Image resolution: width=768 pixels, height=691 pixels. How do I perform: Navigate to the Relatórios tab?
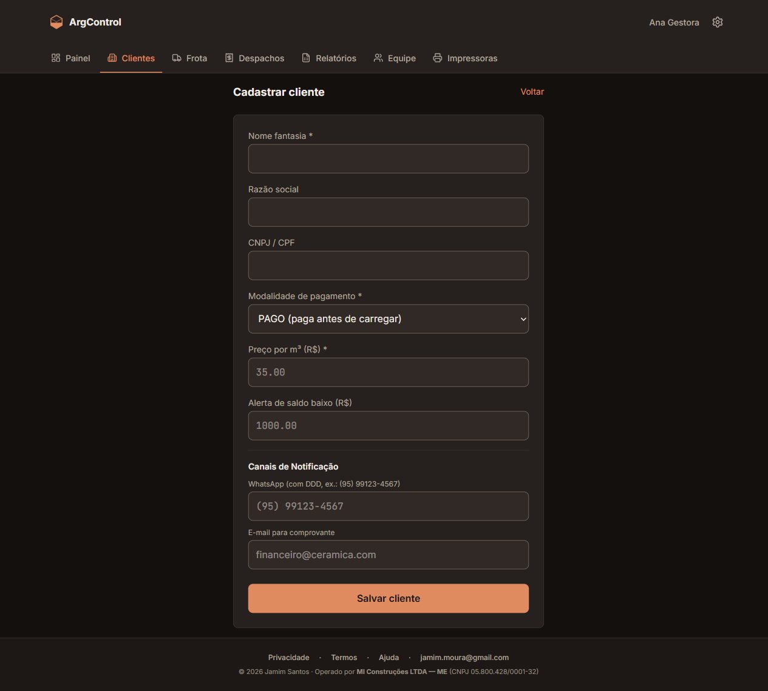[329, 58]
